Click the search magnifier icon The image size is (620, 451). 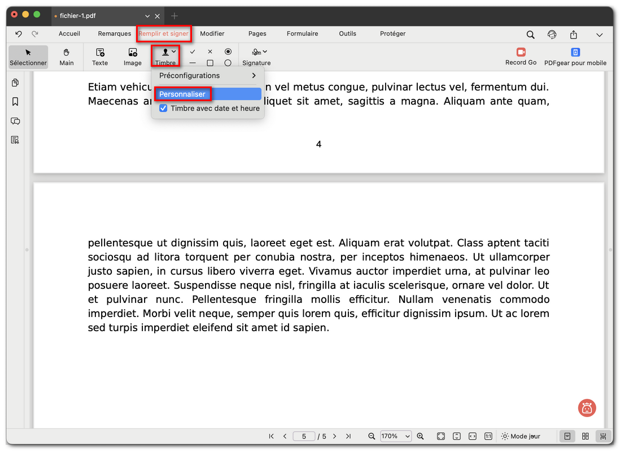click(530, 34)
